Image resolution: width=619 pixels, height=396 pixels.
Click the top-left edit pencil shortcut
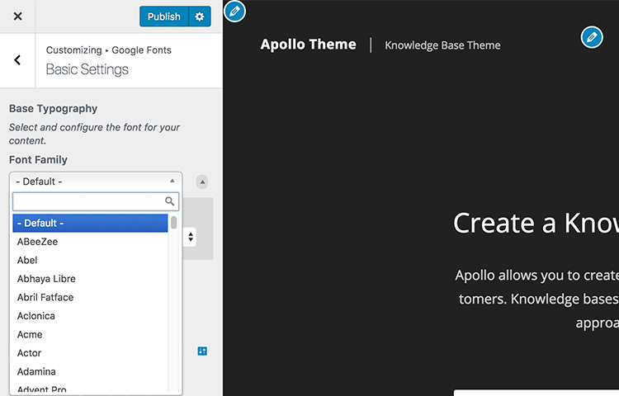point(234,11)
